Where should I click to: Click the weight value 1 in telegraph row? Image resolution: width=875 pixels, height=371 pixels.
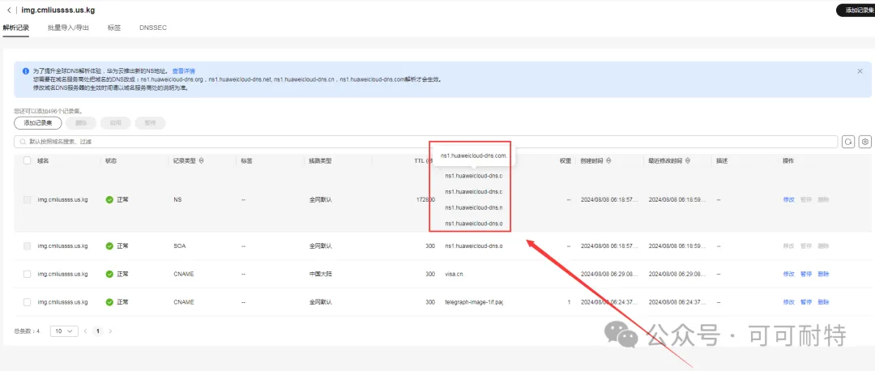569,302
